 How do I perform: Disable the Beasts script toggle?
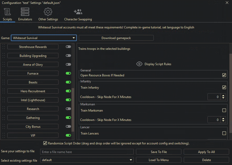pyautogui.click(x=68, y=82)
